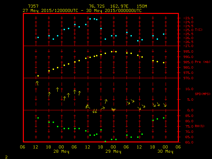Click the leftmost yellow wind arrow
212x159 pixels.
[37, 83]
